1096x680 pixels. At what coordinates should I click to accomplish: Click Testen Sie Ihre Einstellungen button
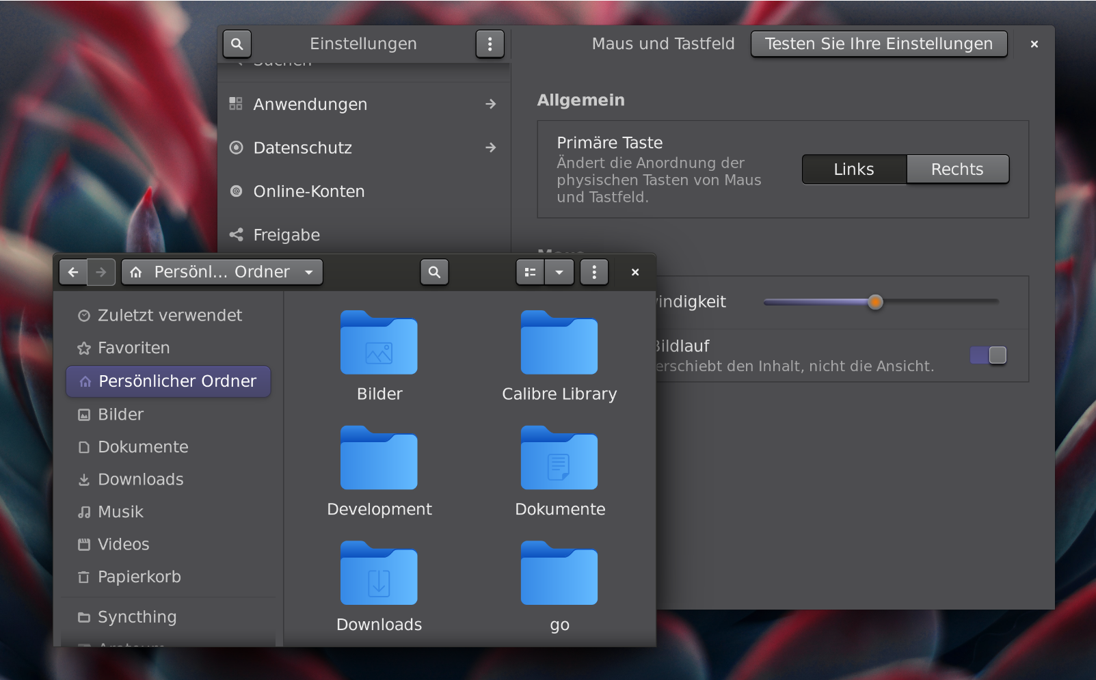[879, 44]
